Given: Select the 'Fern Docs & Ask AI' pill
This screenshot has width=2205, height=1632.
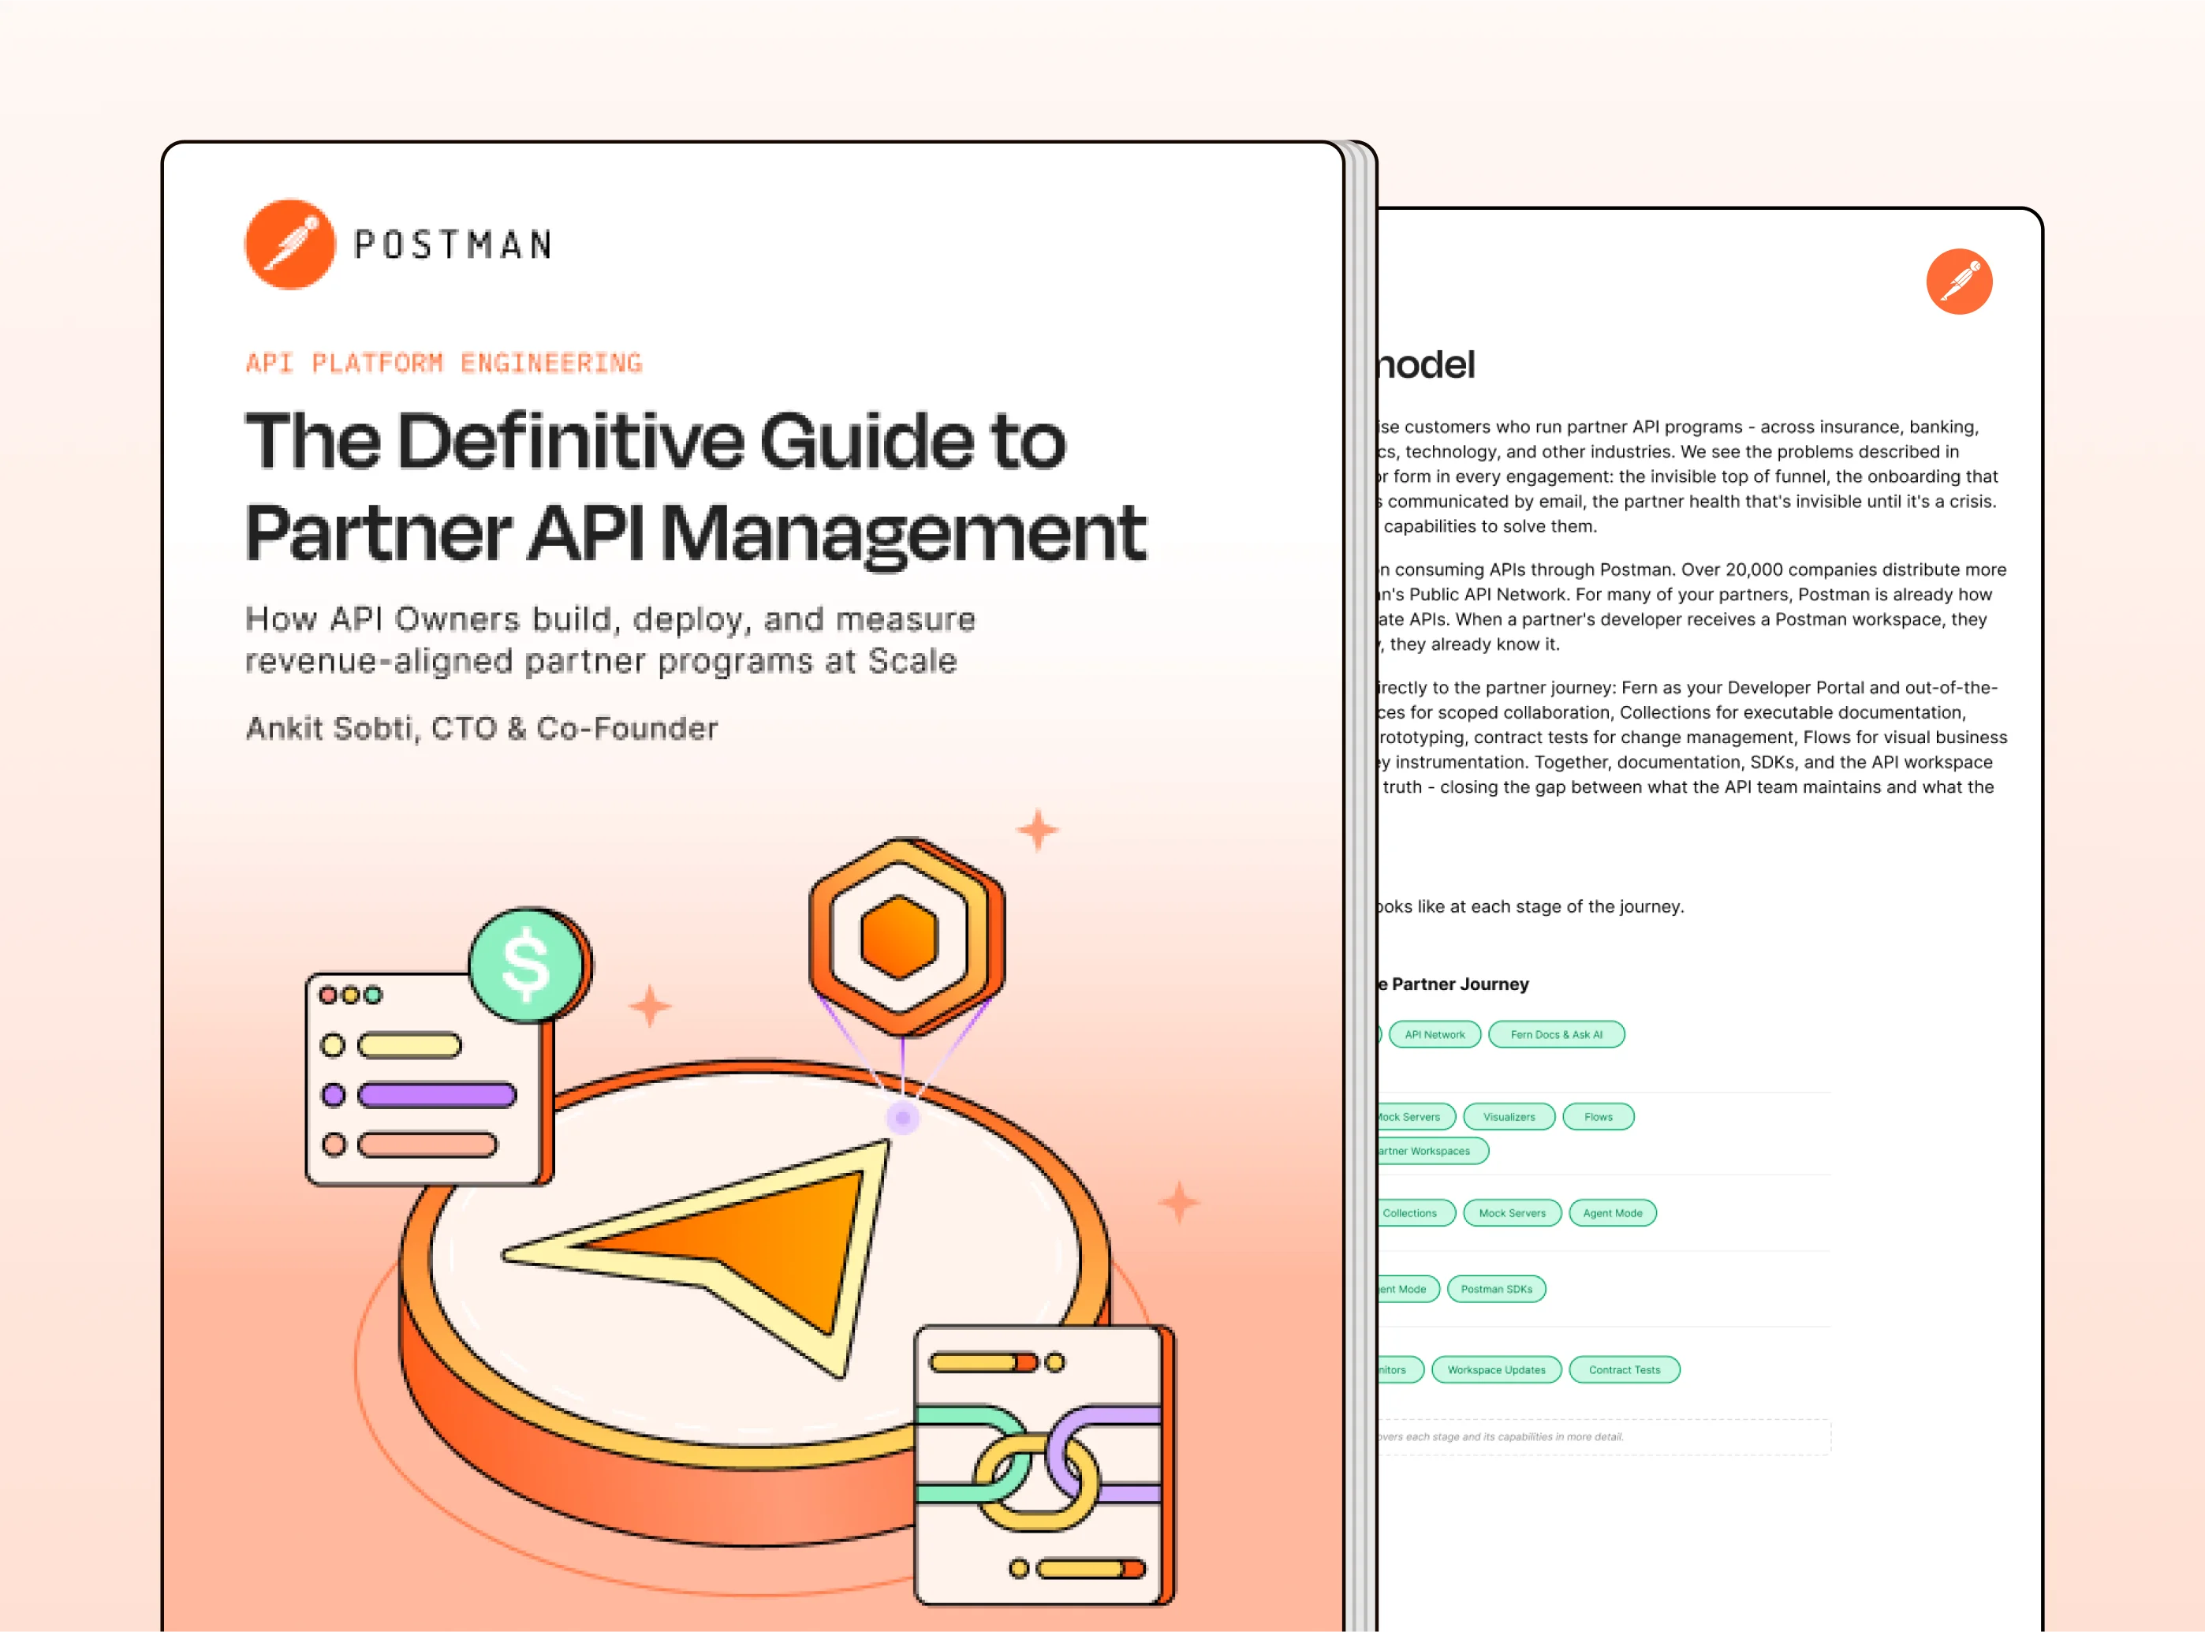Looking at the screenshot, I should coord(1556,1034).
